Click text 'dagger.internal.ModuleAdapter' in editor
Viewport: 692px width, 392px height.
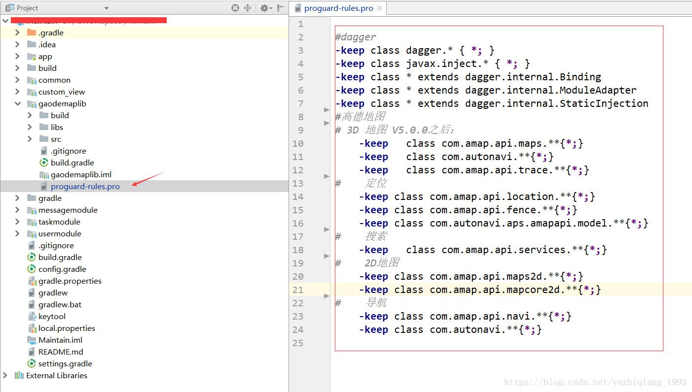(551, 90)
